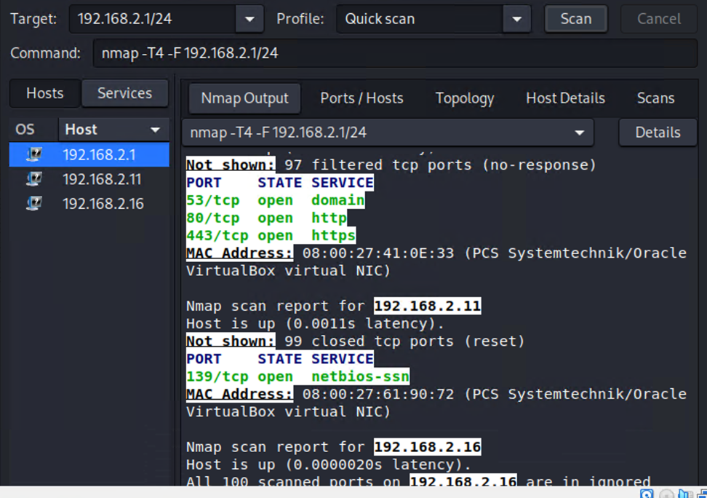Open the Target dropdown arrow
Screen dimensions: 707x498
click(249, 19)
